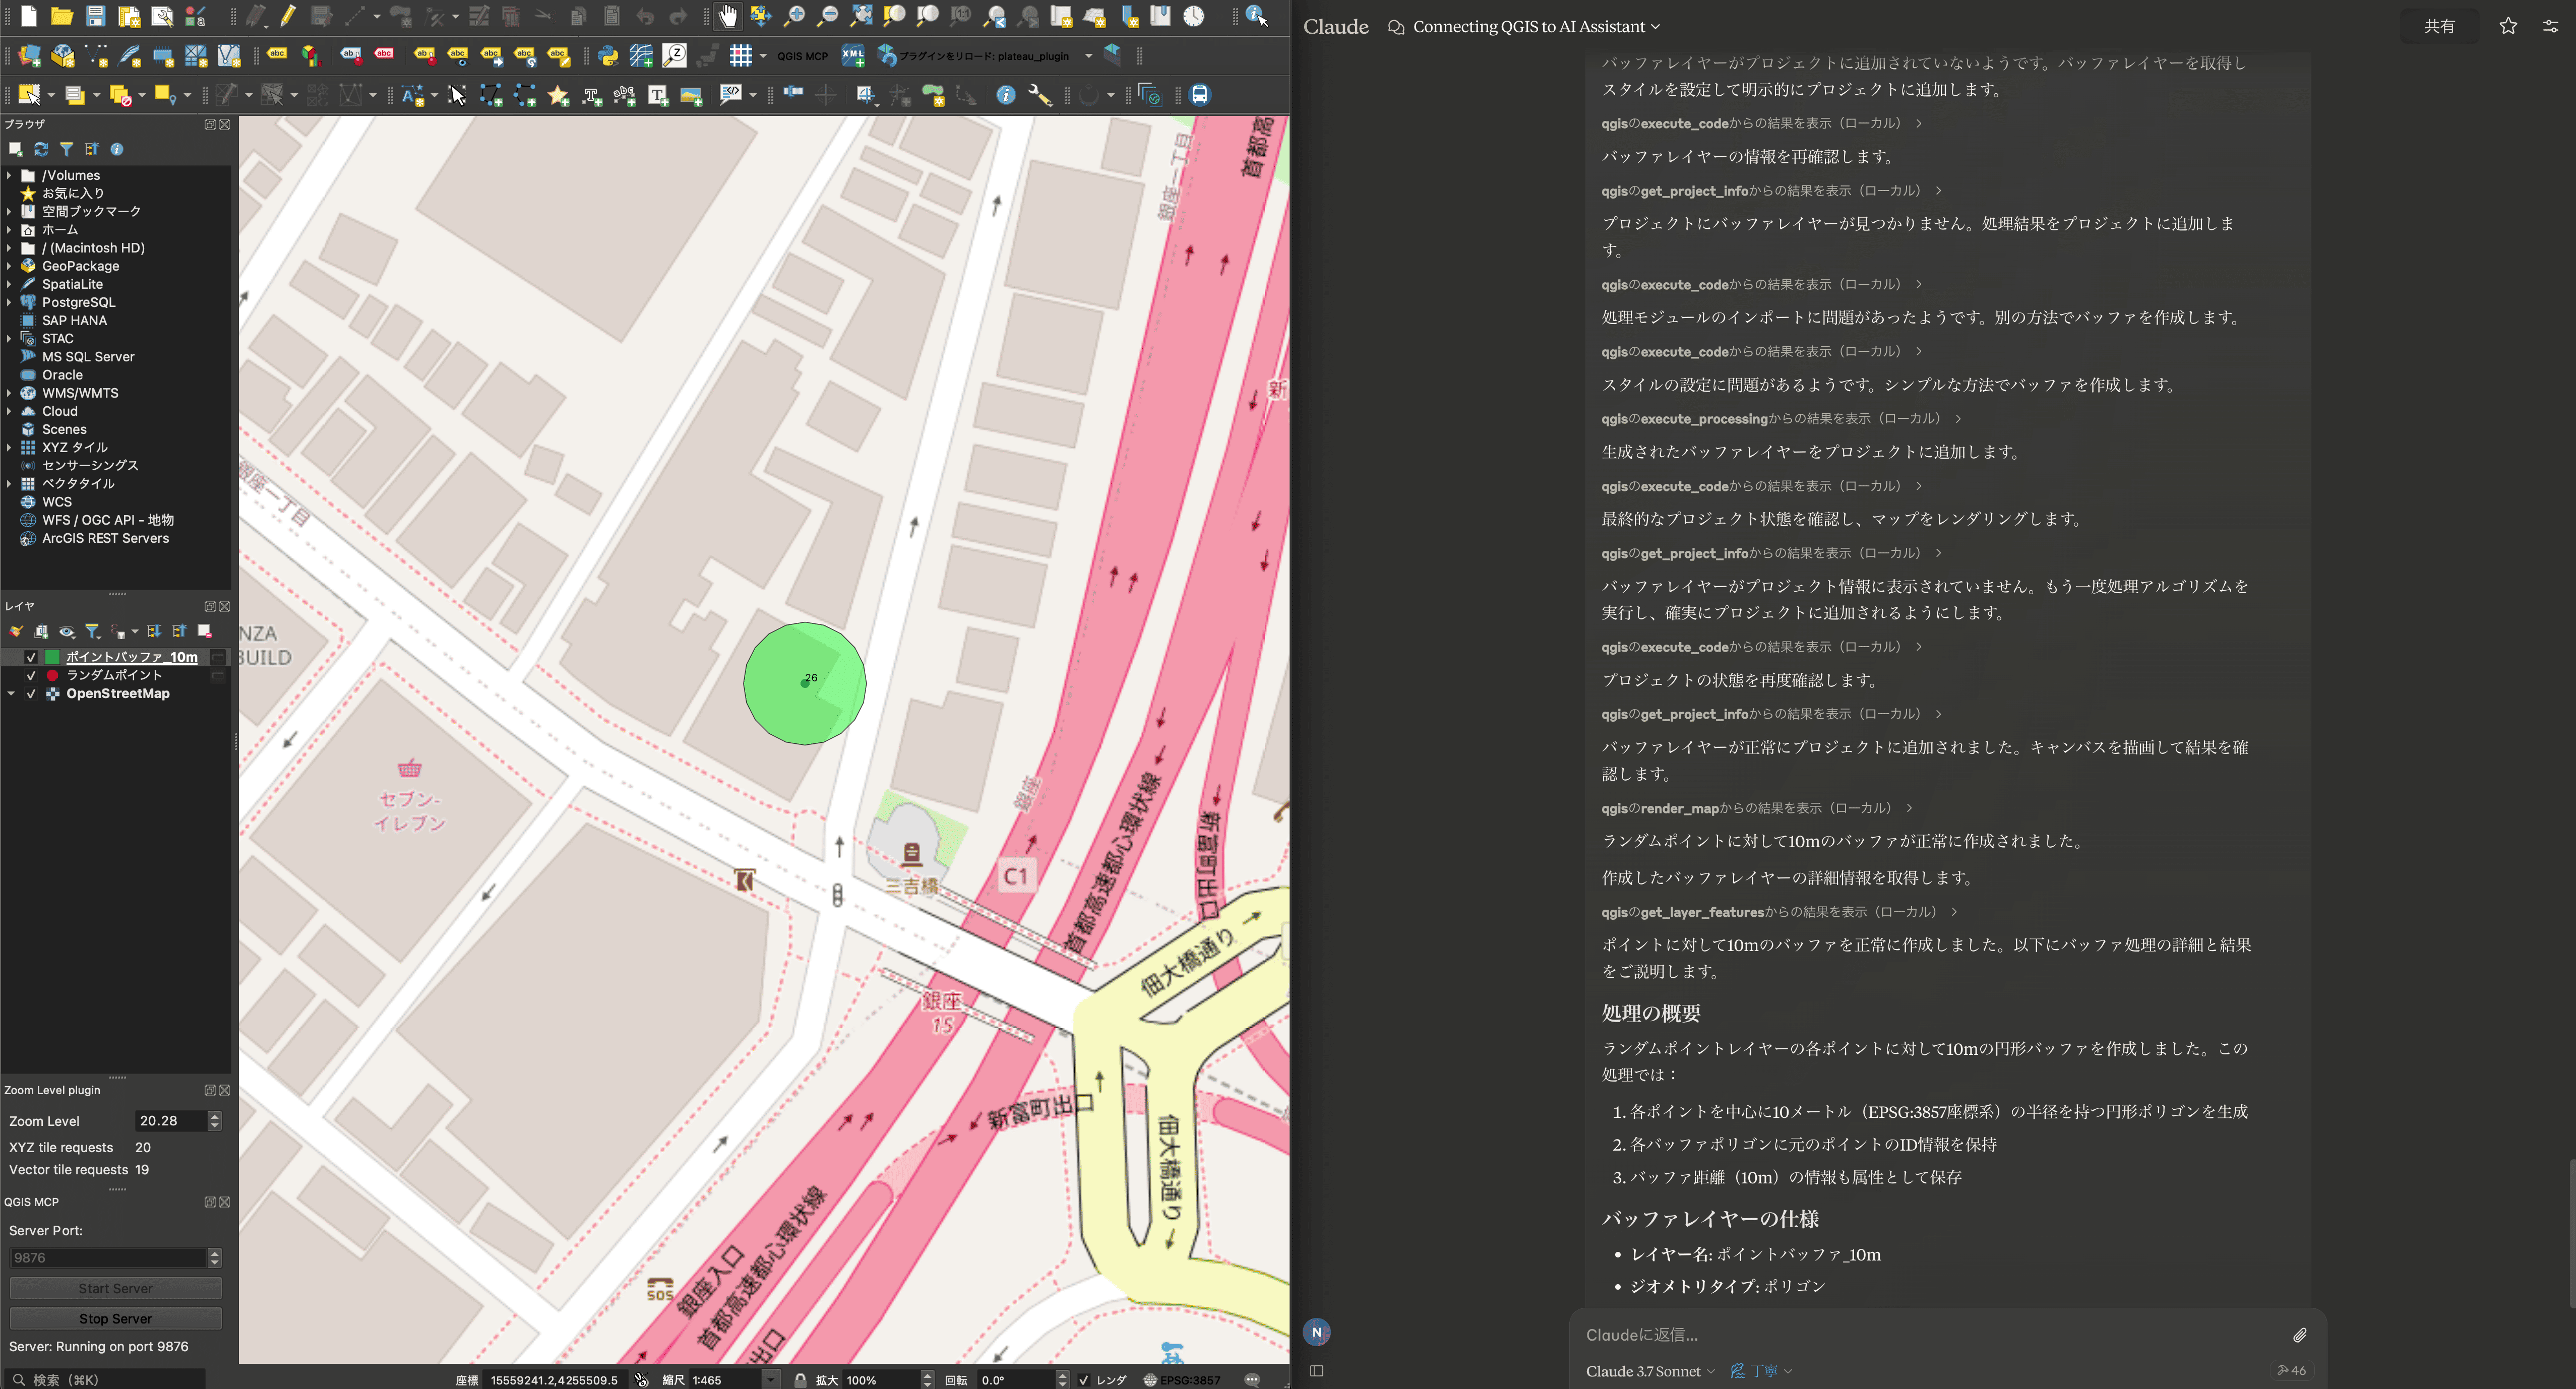This screenshot has height=1389, width=2576.
Task: Click the Zoom Level plugin magnifier icon
Action: pos(675,56)
